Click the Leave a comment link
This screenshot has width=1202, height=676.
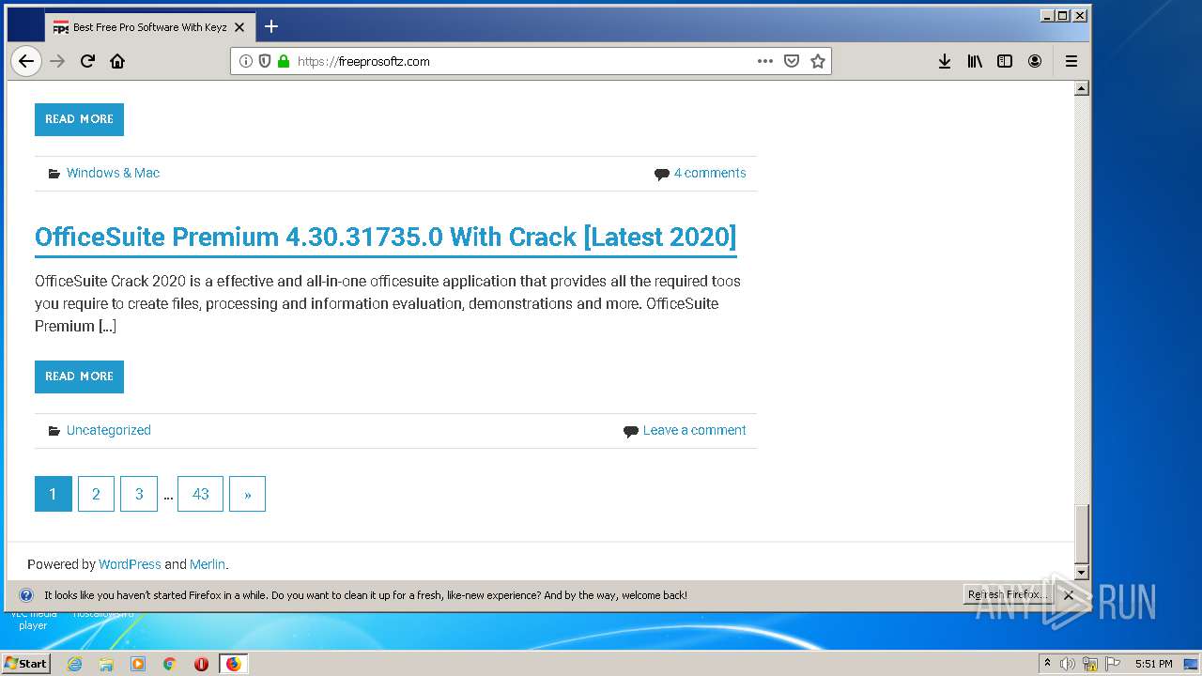click(x=694, y=430)
